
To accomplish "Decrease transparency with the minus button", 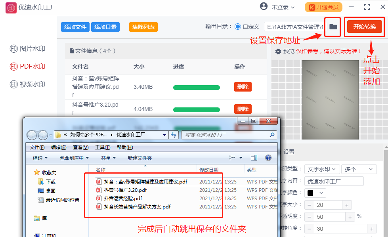I will coord(309,217).
